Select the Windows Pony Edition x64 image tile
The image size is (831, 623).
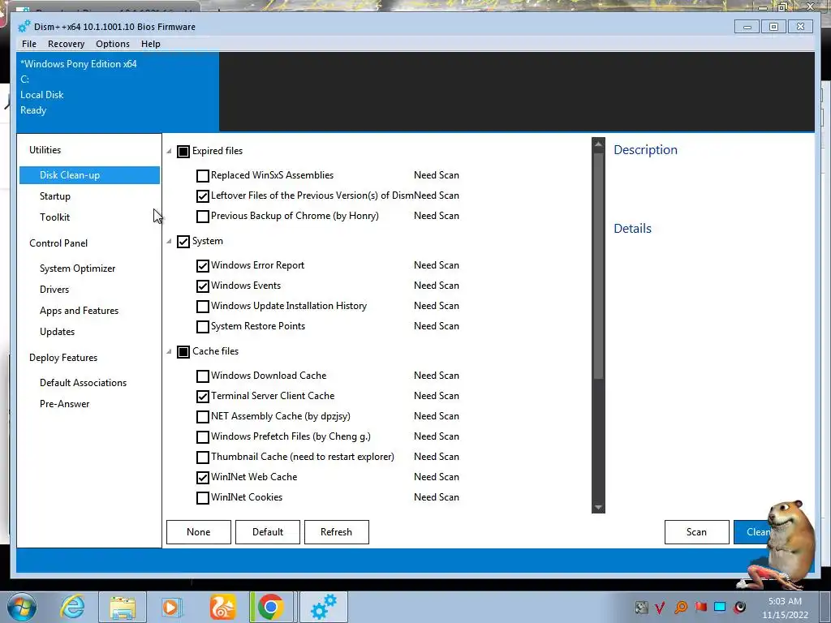pos(118,92)
